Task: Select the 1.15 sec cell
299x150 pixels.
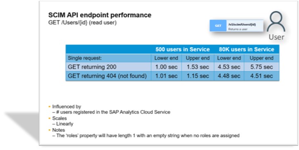Action: click(198, 76)
